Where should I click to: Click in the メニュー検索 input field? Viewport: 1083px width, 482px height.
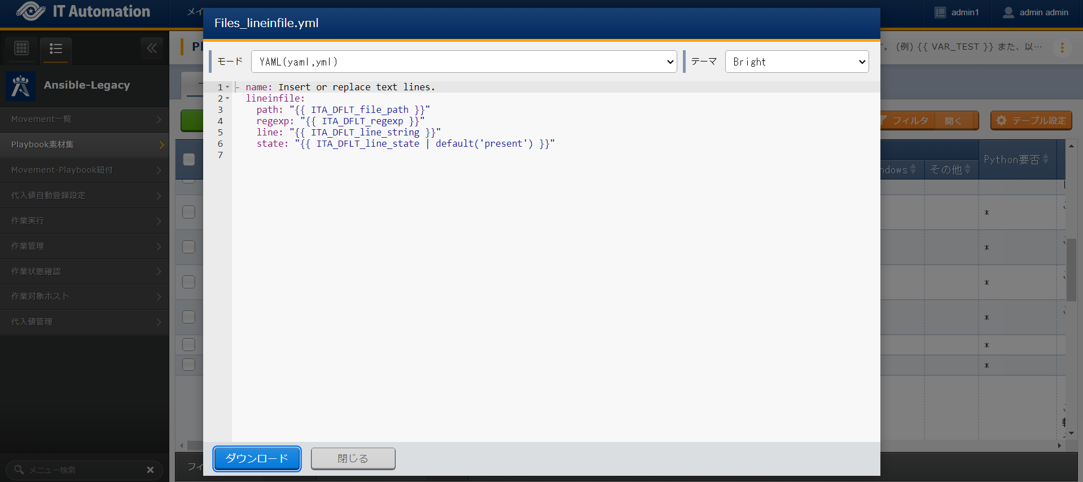pyautogui.click(x=85, y=470)
